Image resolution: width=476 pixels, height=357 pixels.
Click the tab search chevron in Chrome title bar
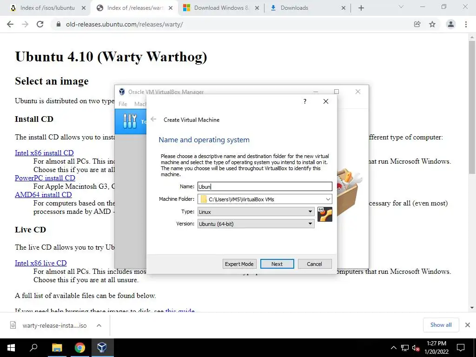[401, 7]
